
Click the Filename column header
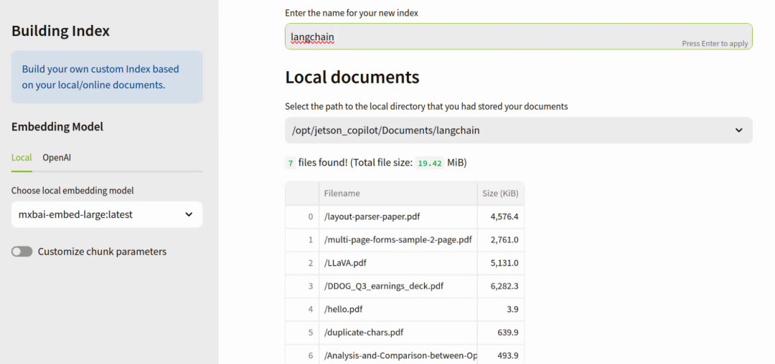coord(398,194)
